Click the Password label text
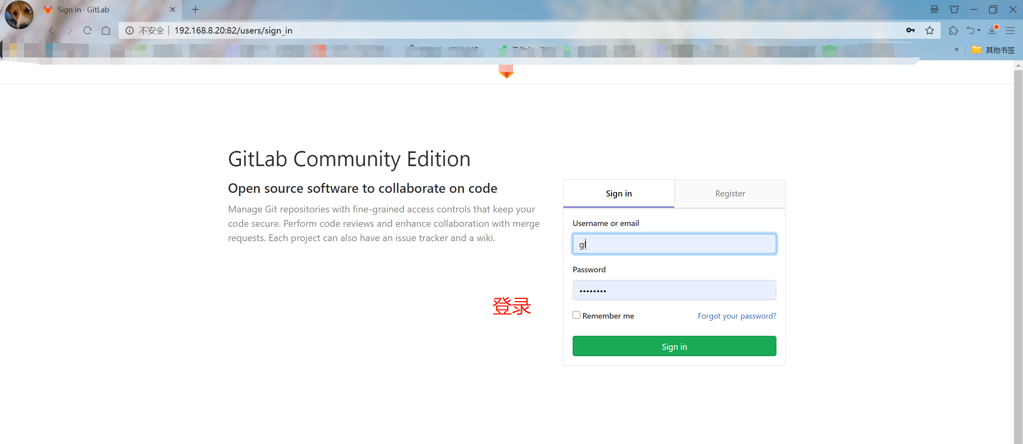 click(589, 270)
